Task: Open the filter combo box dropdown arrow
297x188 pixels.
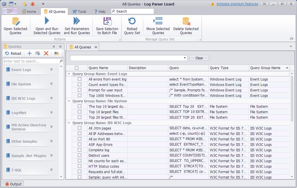Action: coord(185,58)
